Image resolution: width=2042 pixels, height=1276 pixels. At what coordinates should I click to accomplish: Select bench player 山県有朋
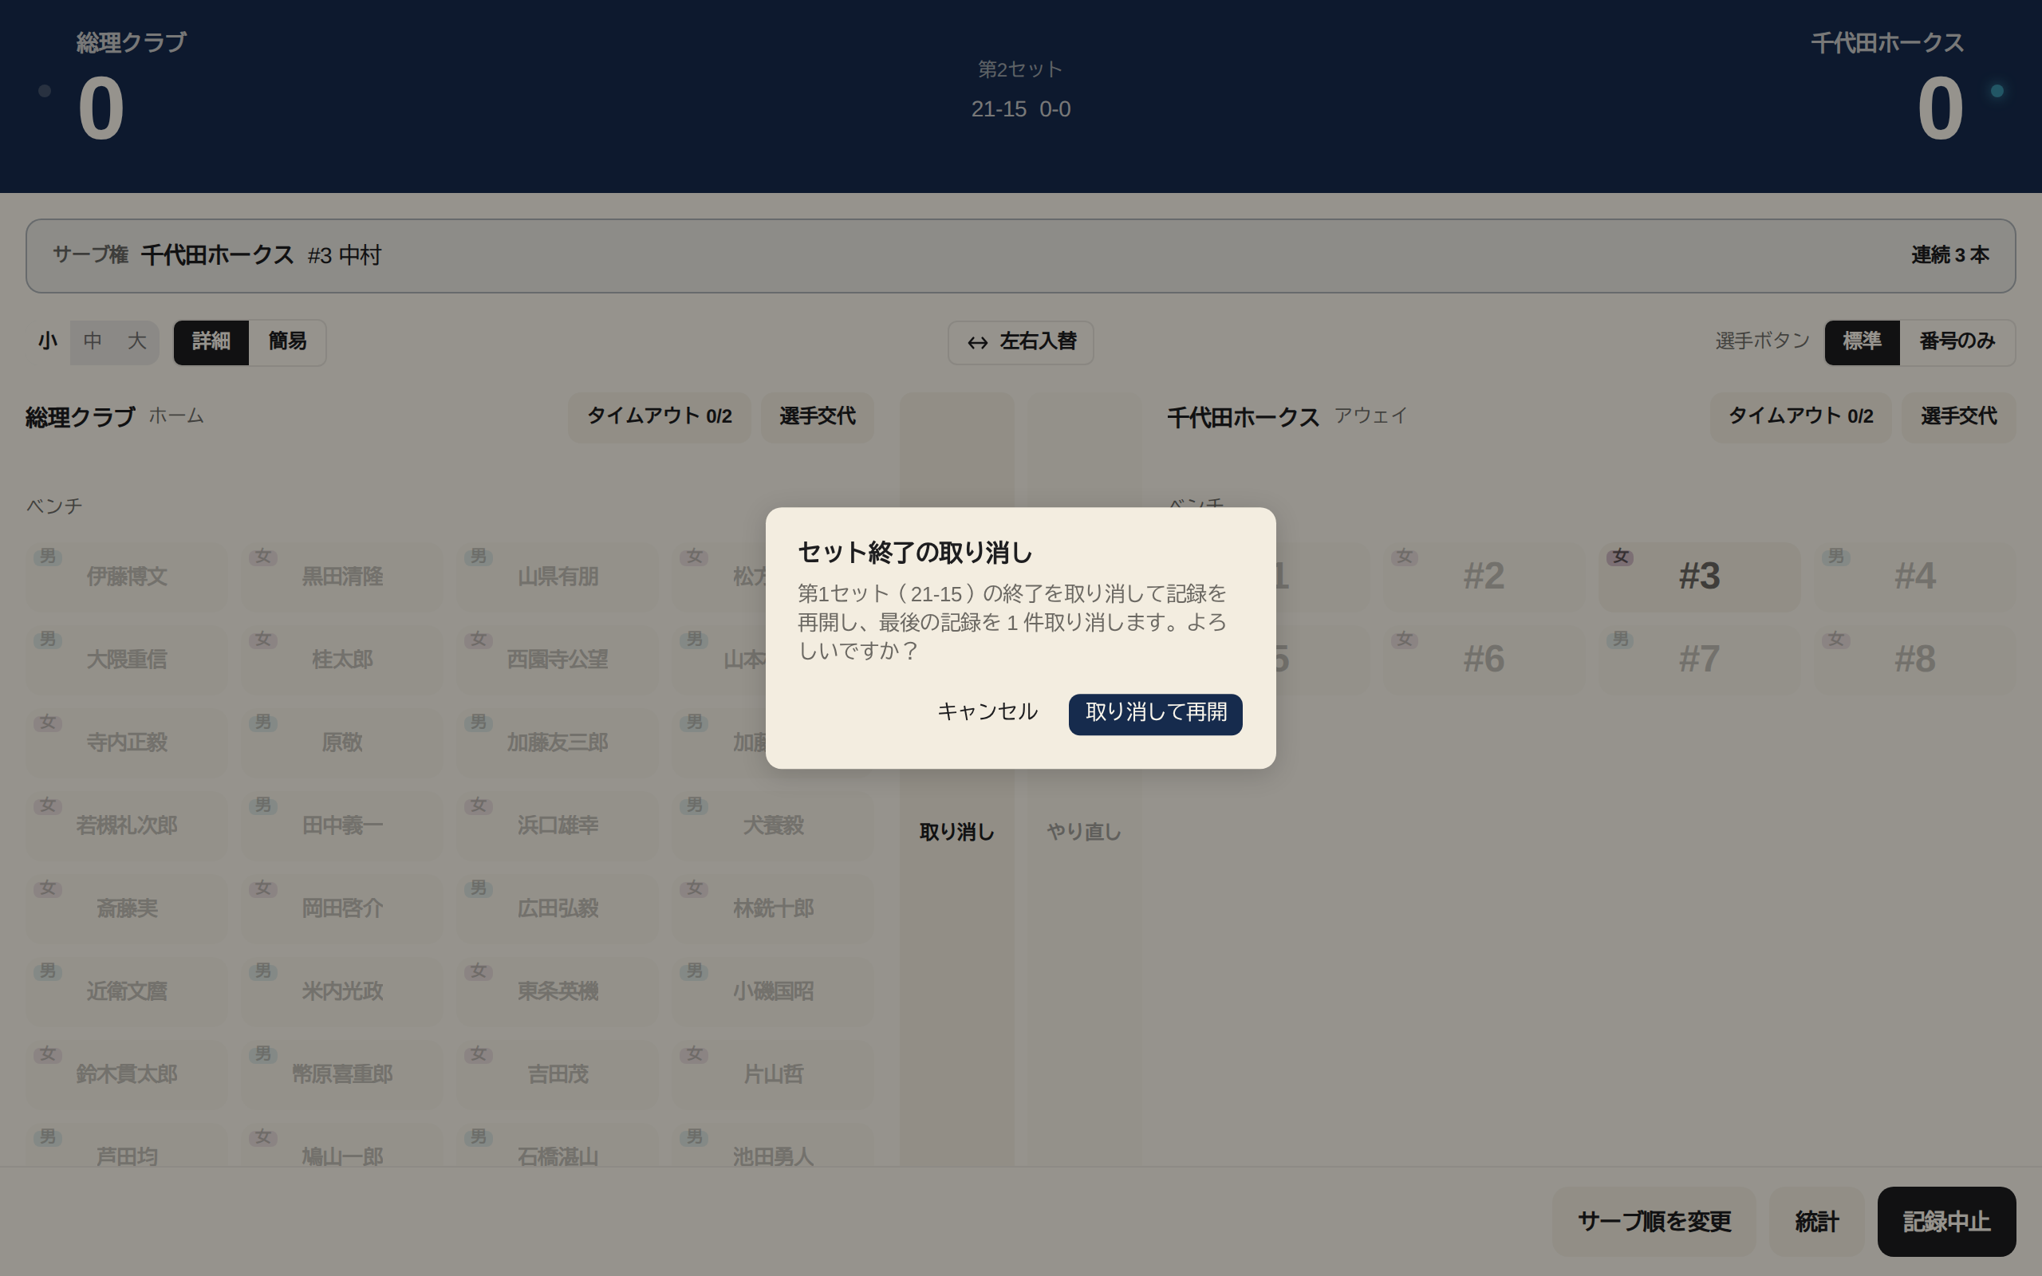[558, 577]
